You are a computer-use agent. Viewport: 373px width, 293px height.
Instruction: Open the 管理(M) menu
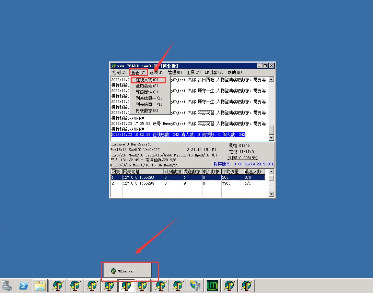pyautogui.click(x=175, y=72)
